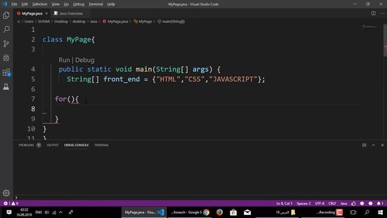Open the Test flask view
The image size is (387, 218).
[x=6, y=87]
